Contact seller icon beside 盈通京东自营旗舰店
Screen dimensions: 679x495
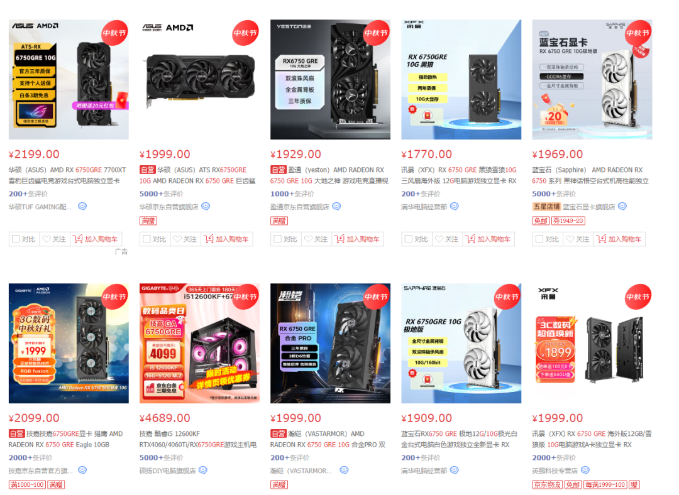[x=336, y=207]
